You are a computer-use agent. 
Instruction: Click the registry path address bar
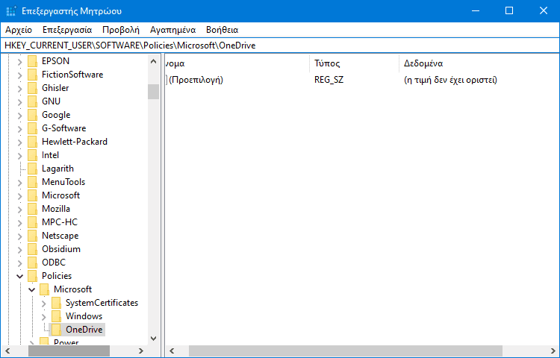coord(280,45)
